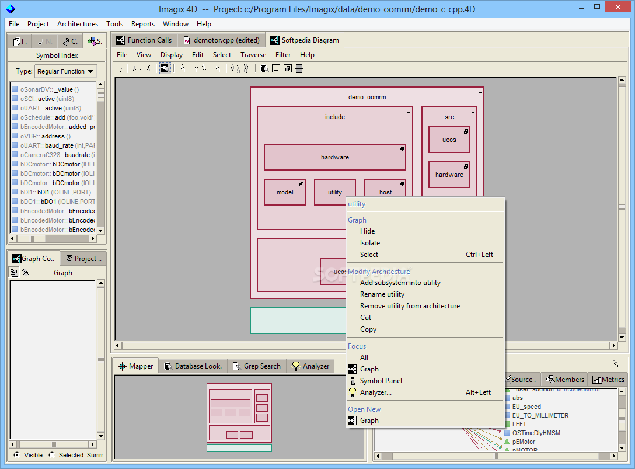635x469 pixels.
Task: Switch to the Database Look. tab
Action: 193,366
